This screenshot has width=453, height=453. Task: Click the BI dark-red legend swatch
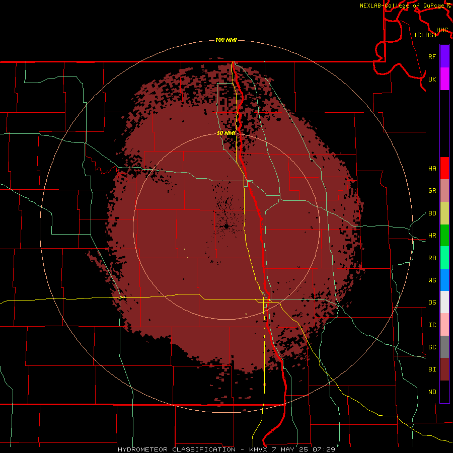click(444, 369)
